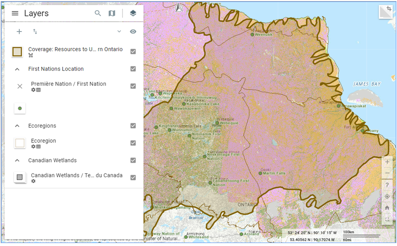Image resolution: width=397 pixels, height=246 pixels.
Task: Uncheck the Ecoregion layer checkbox
Action: [133, 143]
